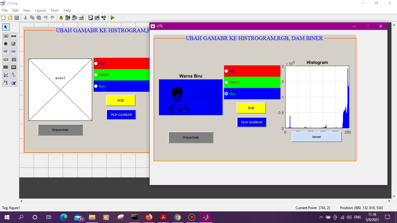Click the Copy toolbar icon

[32, 18]
